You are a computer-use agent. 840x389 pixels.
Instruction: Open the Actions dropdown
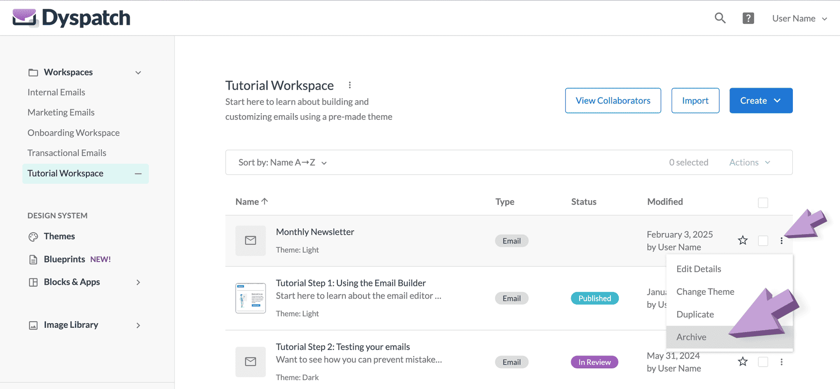pos(750,162)
